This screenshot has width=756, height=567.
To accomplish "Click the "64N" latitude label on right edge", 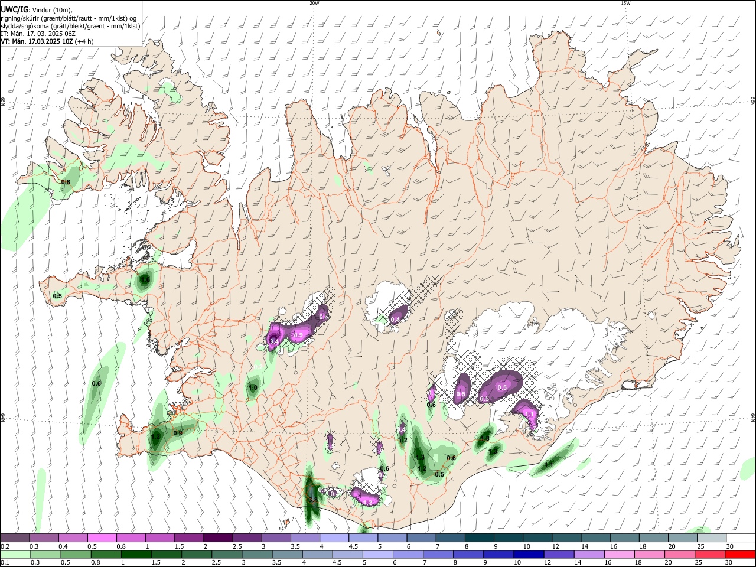I will [x=753, y=418].
